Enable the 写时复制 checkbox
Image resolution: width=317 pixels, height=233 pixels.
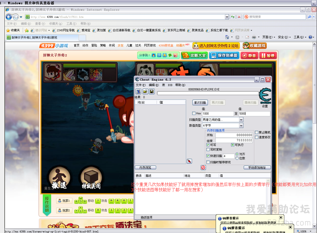208,149
